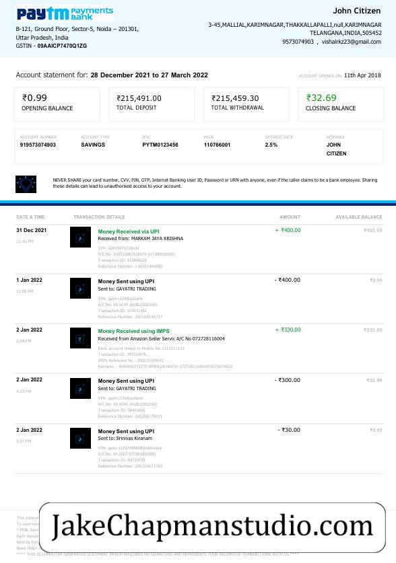
Task: Click the IMPS received transaction icon
Action: [81, 338]
